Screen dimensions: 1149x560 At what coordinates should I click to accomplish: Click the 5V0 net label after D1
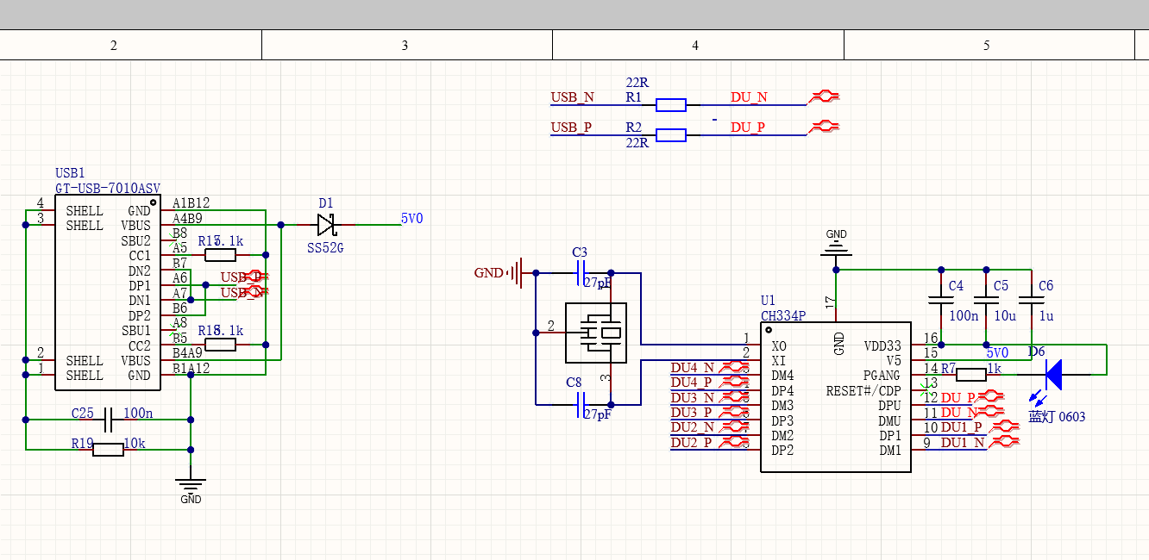click(x=411, y=219)
